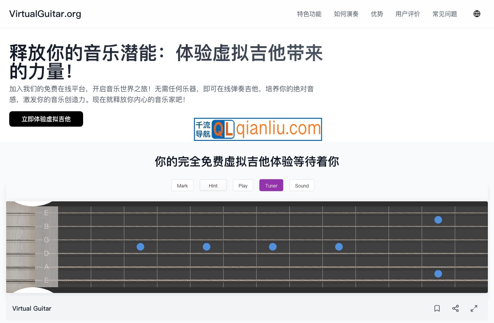
Task: Click the blue note marker on high E string
Action: [x=438, y=220]
